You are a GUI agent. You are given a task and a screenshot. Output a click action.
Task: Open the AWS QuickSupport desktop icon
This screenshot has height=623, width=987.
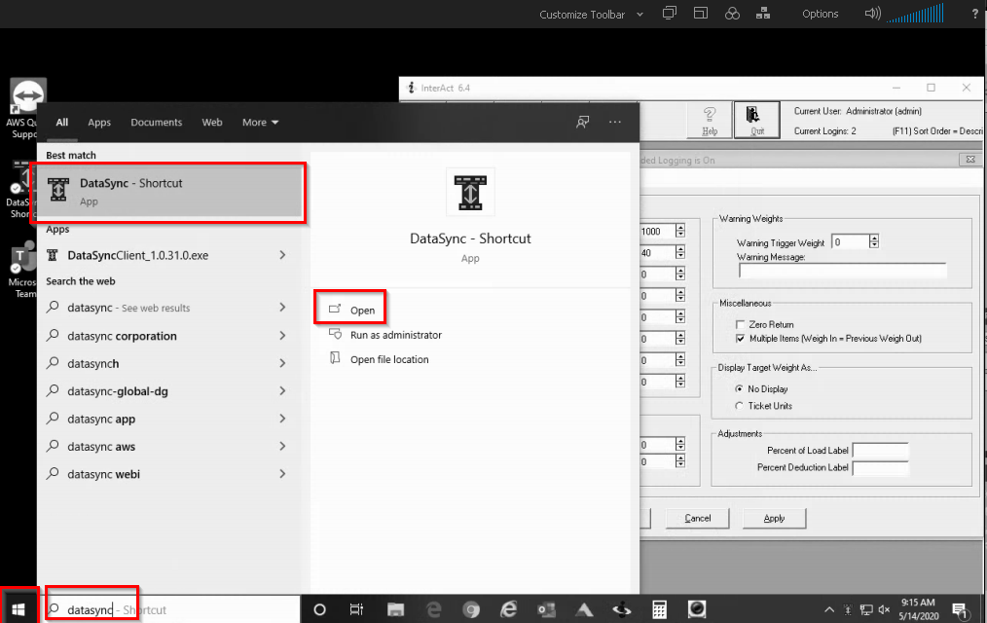coord(25,107)
